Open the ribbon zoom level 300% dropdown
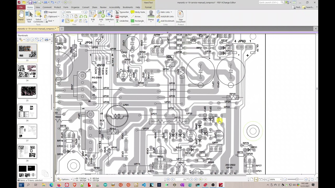Viewport: 335px width, 188px height. (x=82, y=12)
